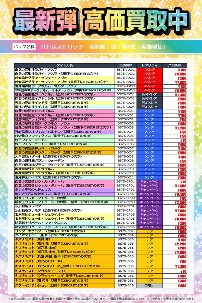202x303 pixels.
Task: Select the '¥550' price cell
Action: click(175, 215)
